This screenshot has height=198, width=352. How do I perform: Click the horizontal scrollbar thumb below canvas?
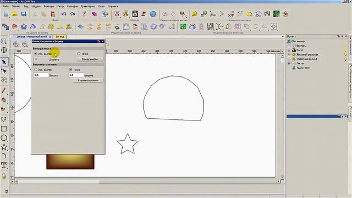coord(188,181)
